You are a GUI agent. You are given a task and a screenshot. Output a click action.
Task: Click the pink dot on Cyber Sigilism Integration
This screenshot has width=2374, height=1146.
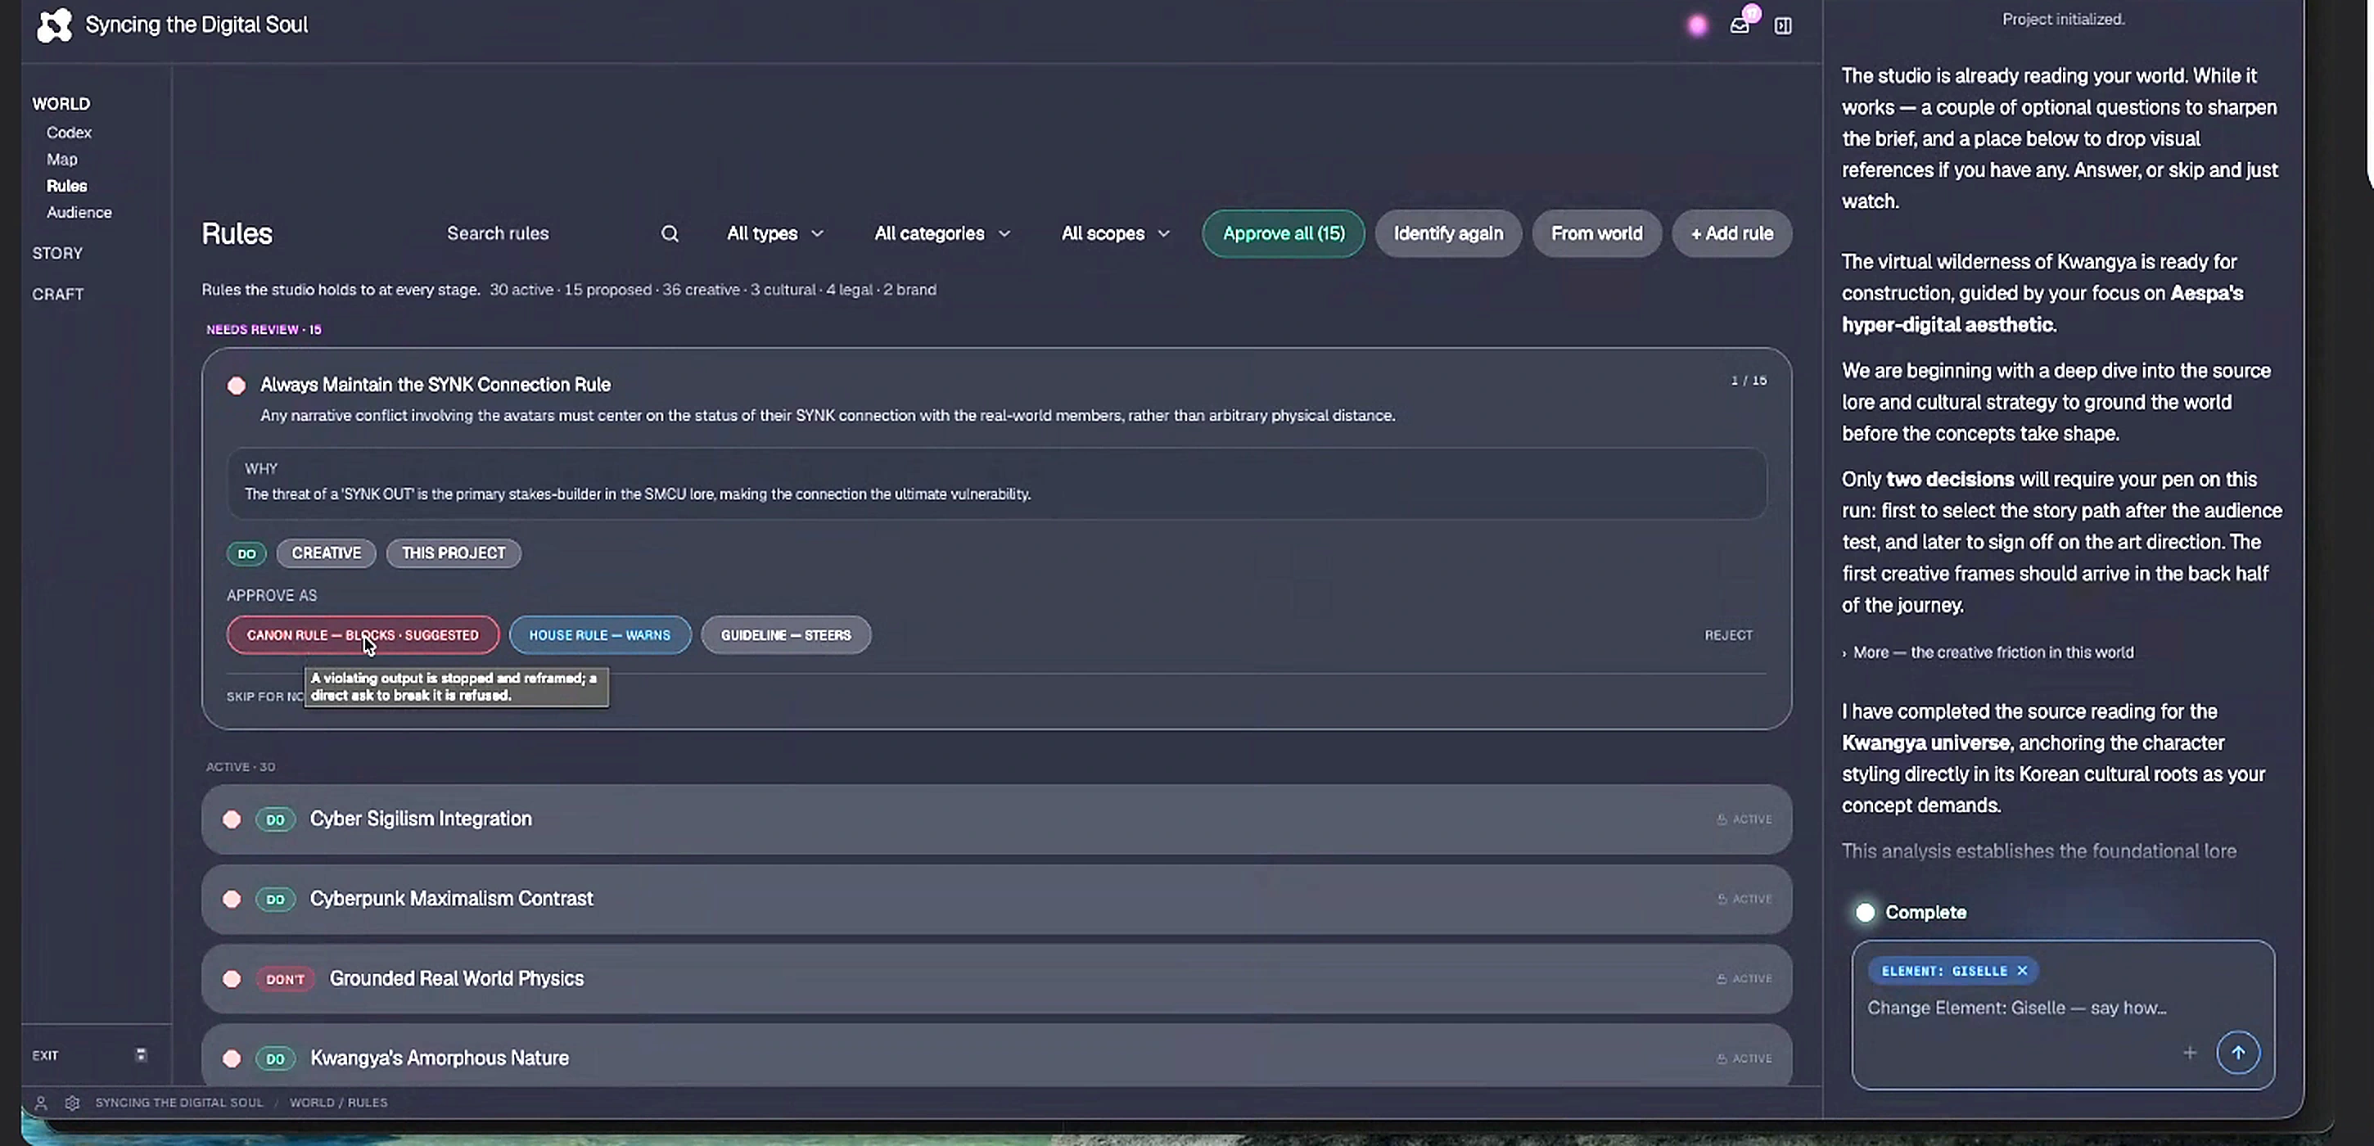pos(232,820)
